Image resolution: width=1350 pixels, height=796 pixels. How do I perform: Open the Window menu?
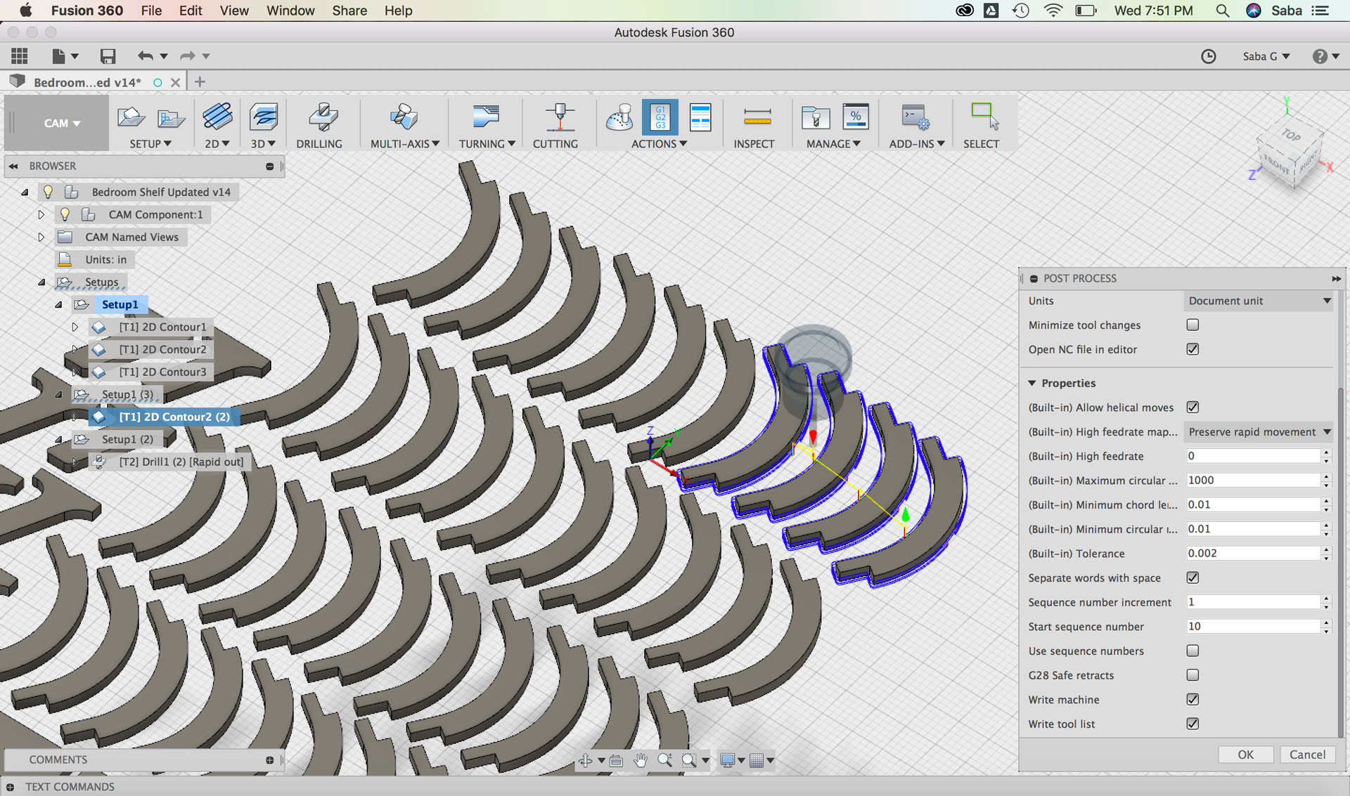tap(290, 11)
